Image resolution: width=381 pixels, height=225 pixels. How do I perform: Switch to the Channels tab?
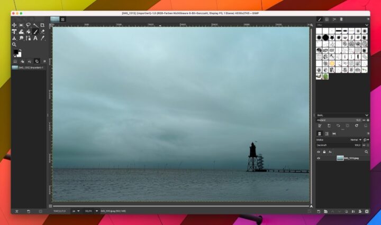tap(327, 134)
